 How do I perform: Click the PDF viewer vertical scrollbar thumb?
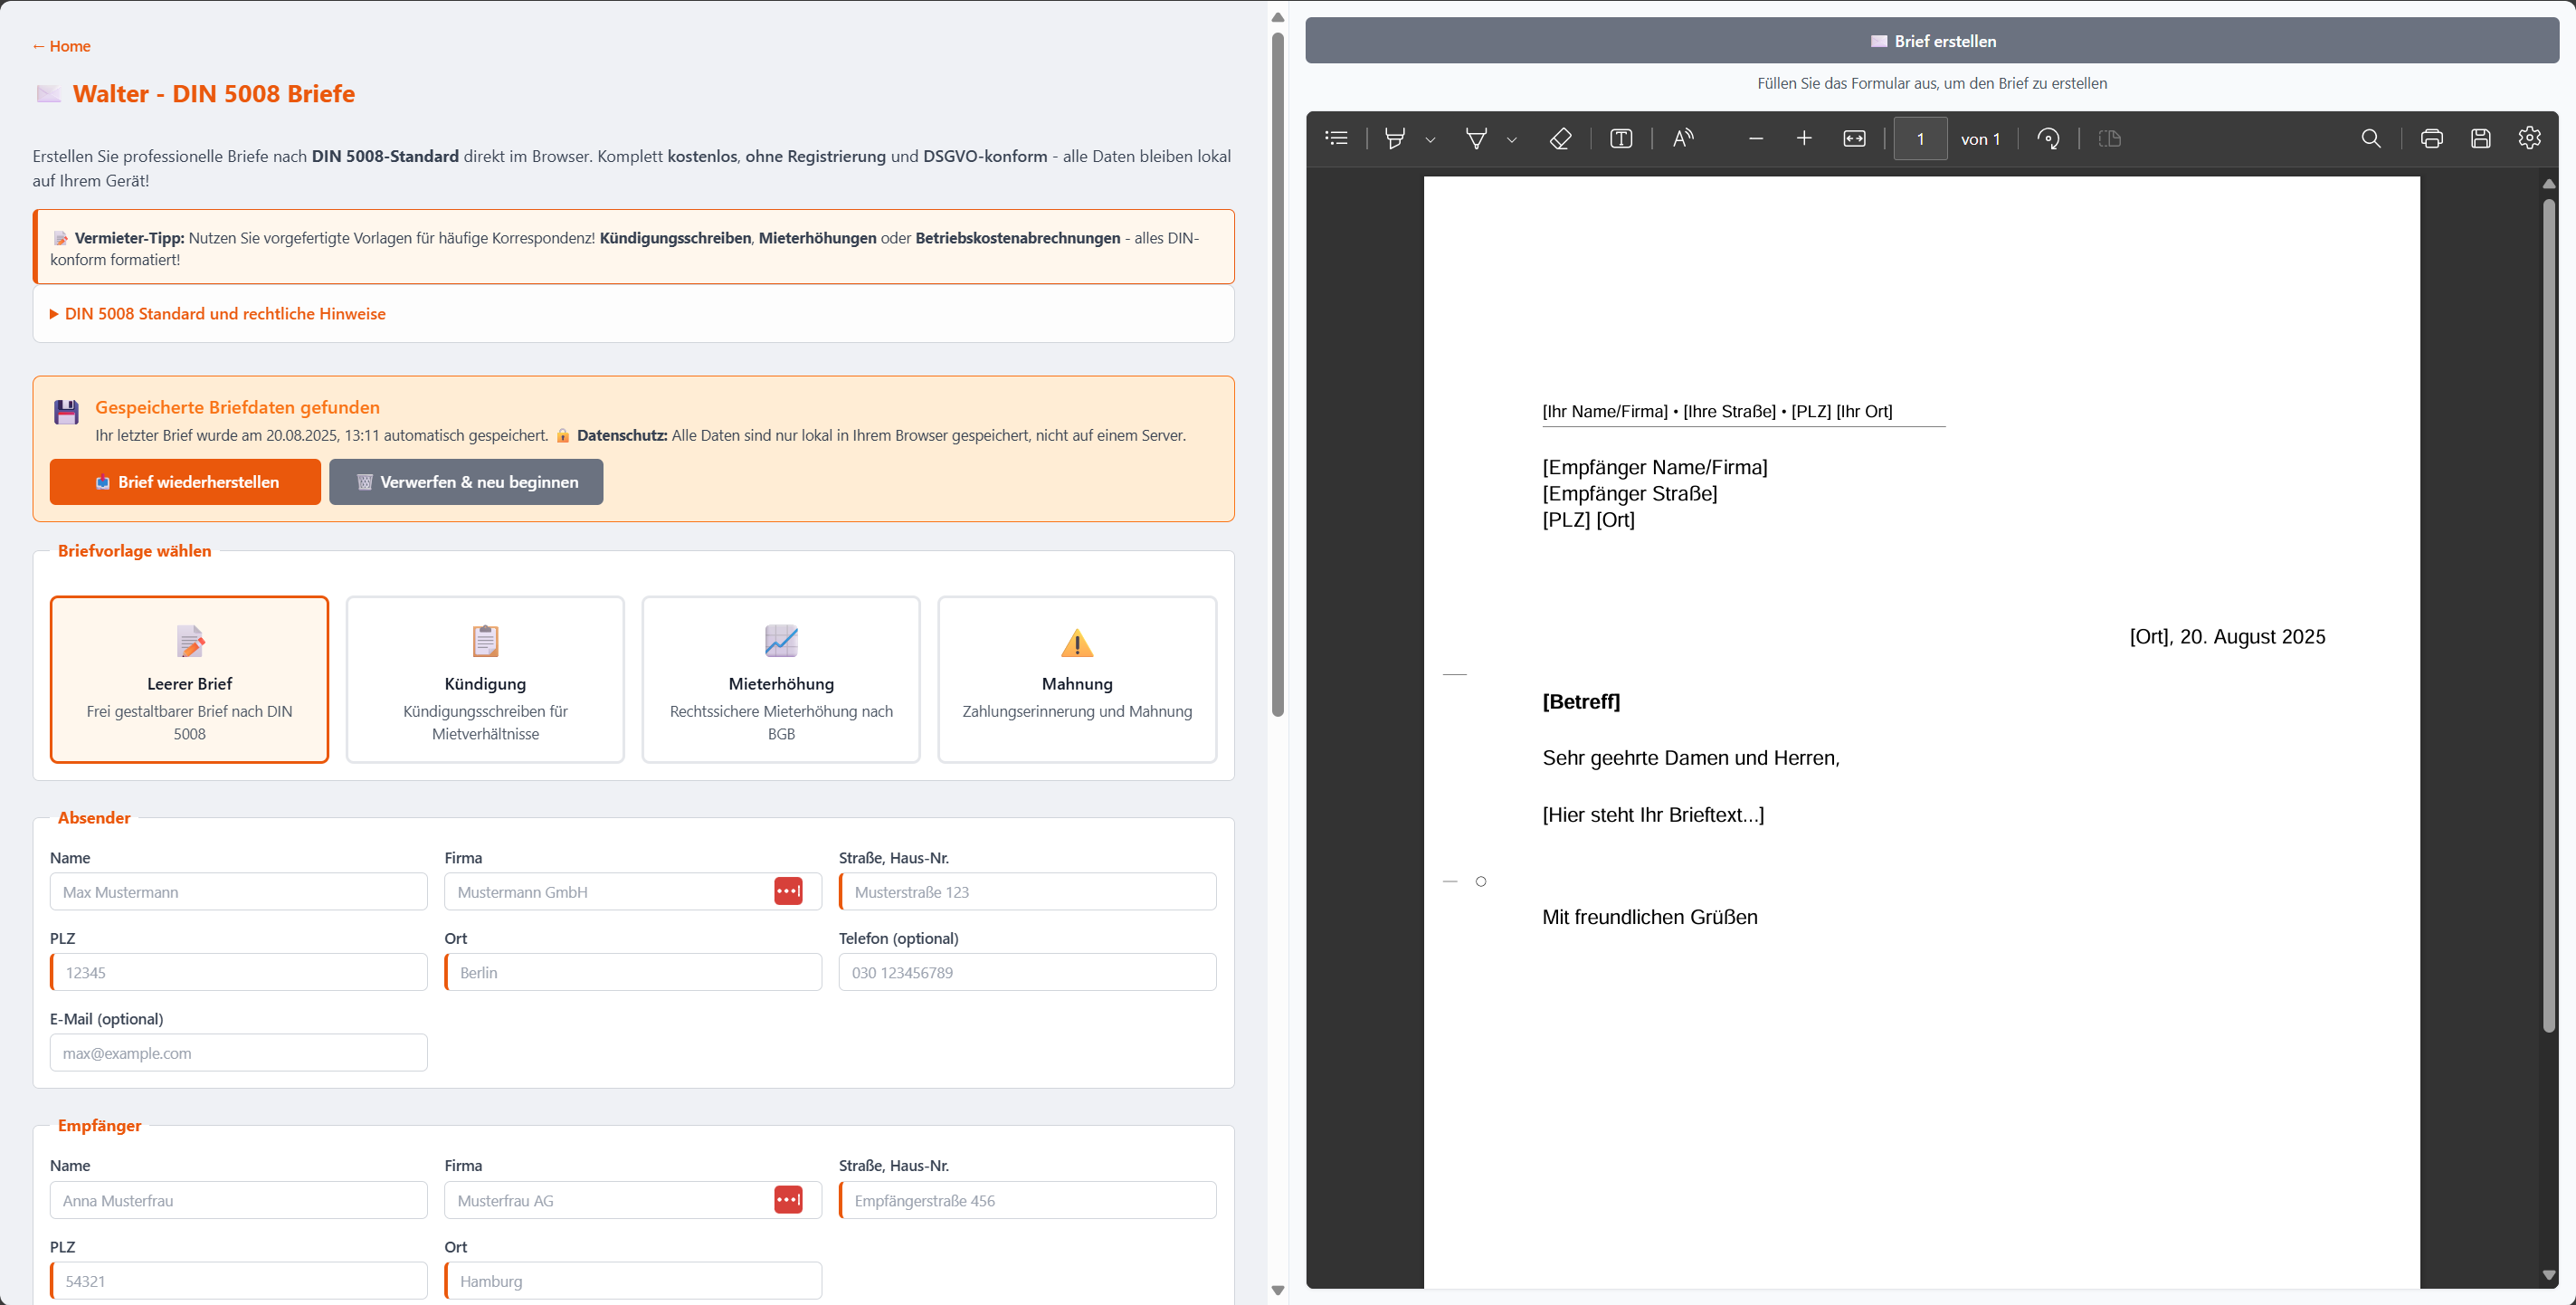[x=2548, y=615]
